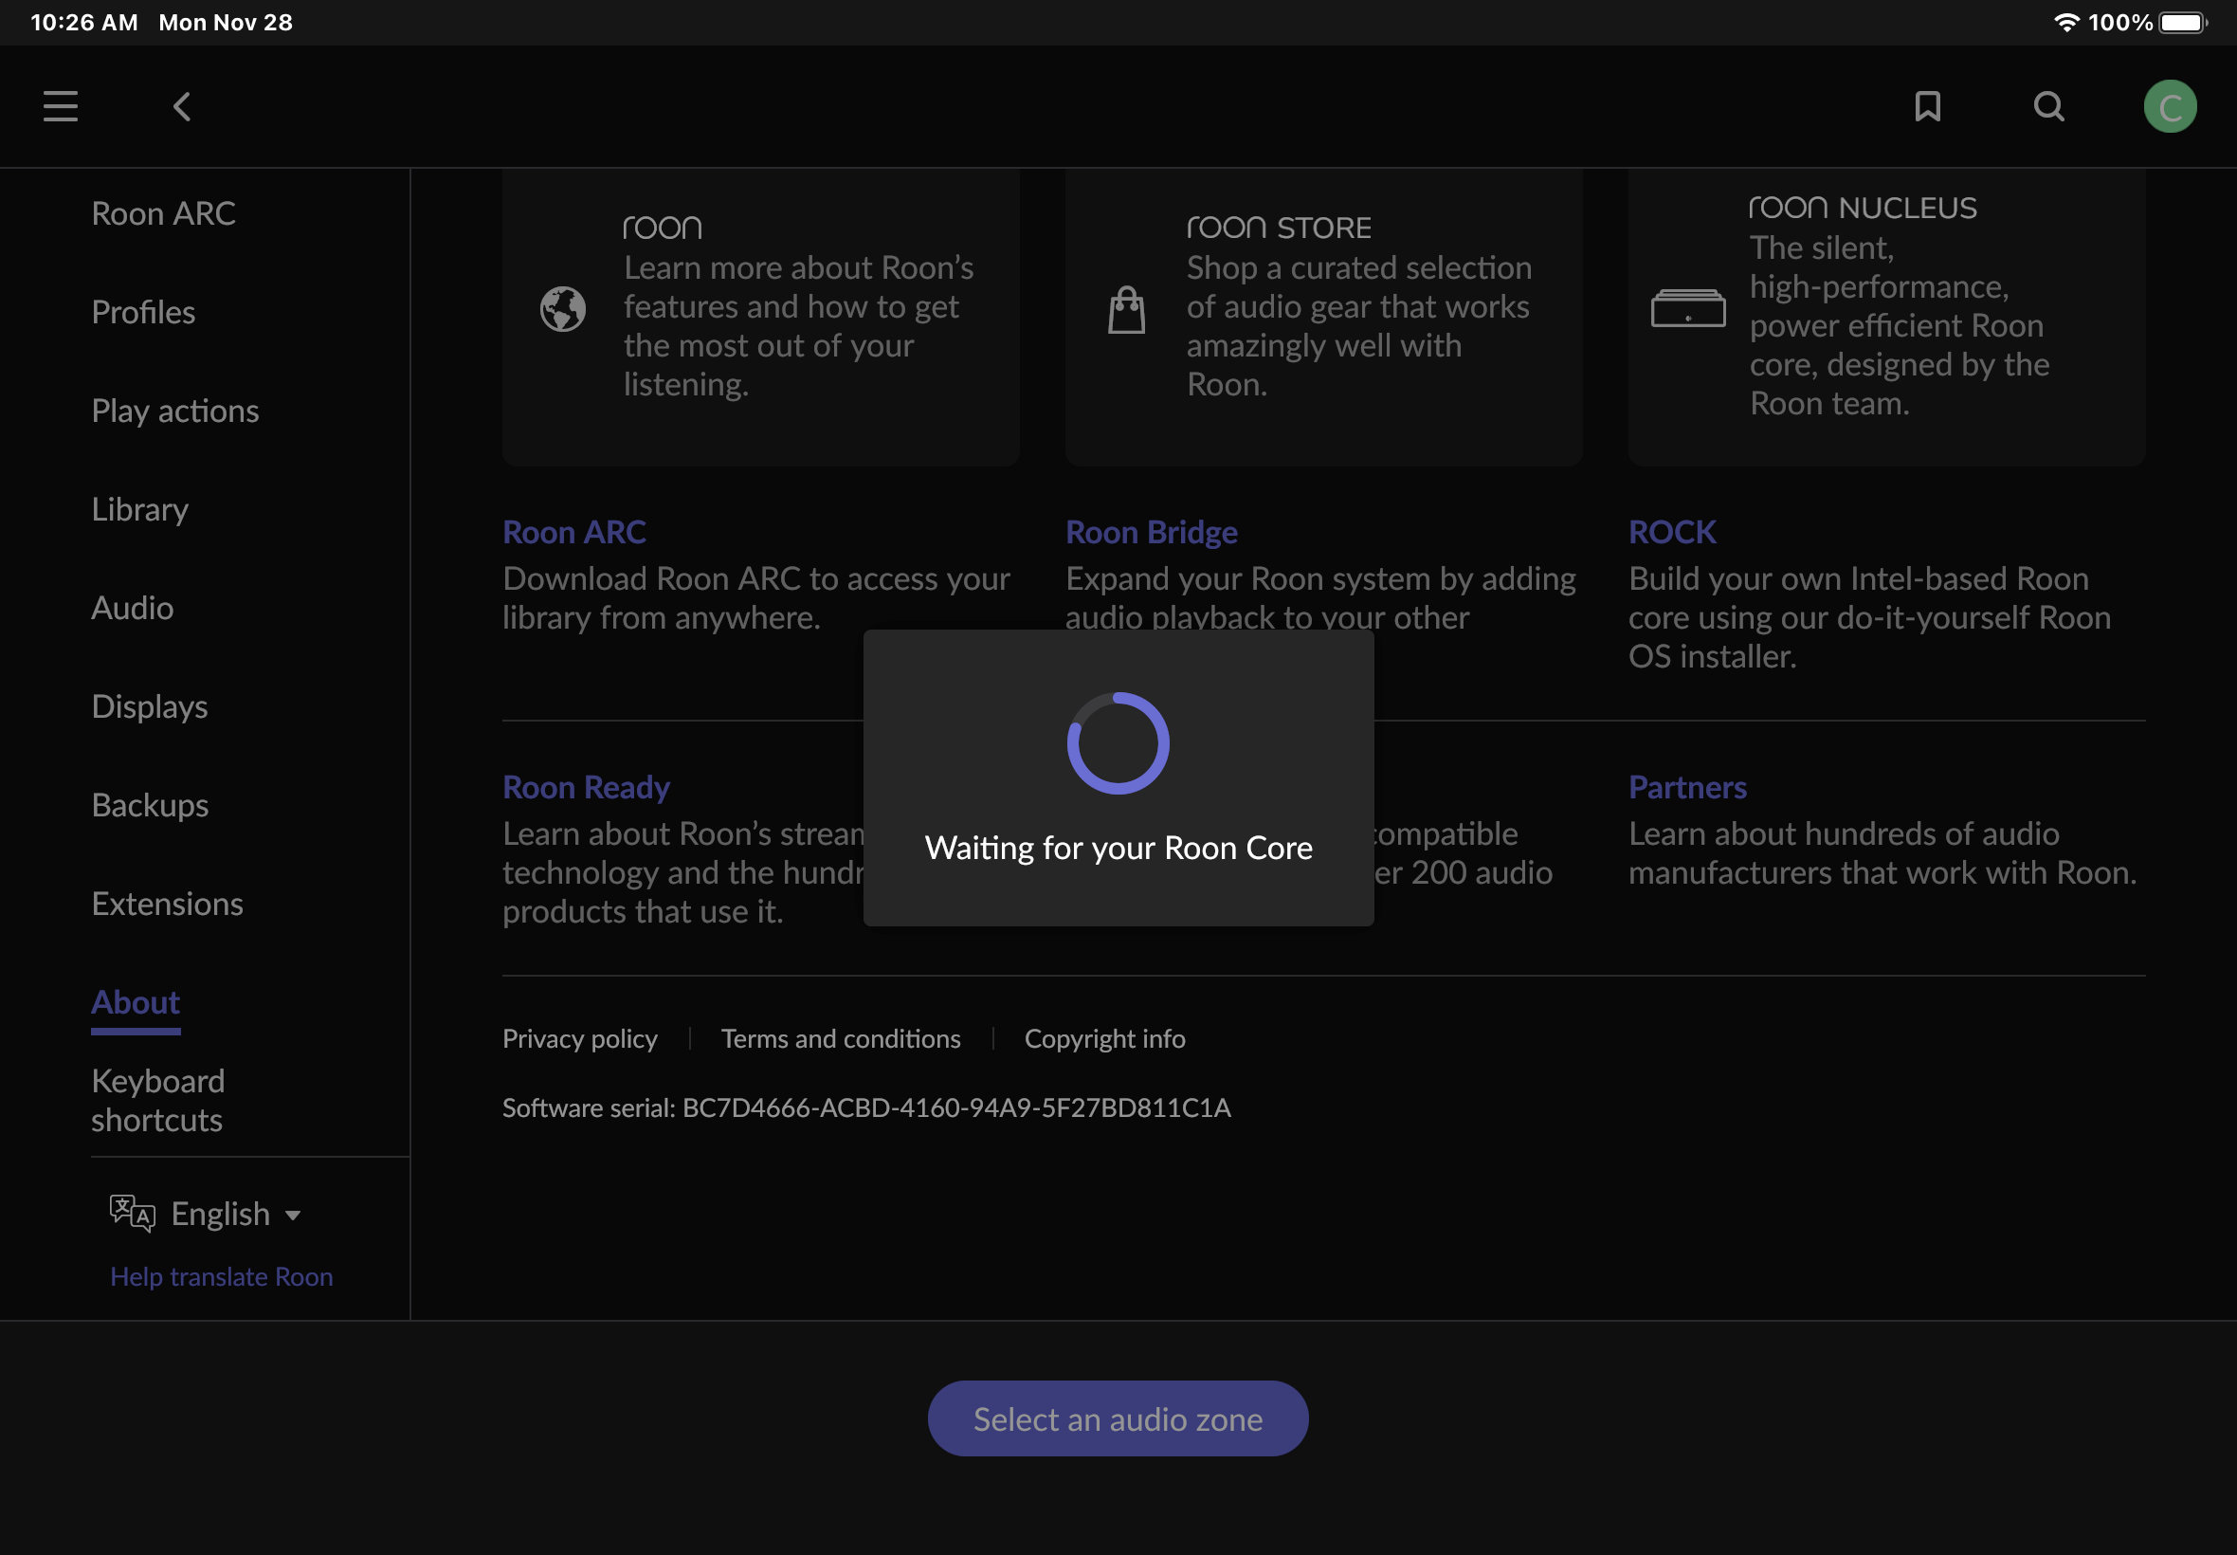Open the ROCK installer link
Image resolution: width=2237 pixels, height=1555 pixels.
pyautogui.click(x=1672, y=531)
